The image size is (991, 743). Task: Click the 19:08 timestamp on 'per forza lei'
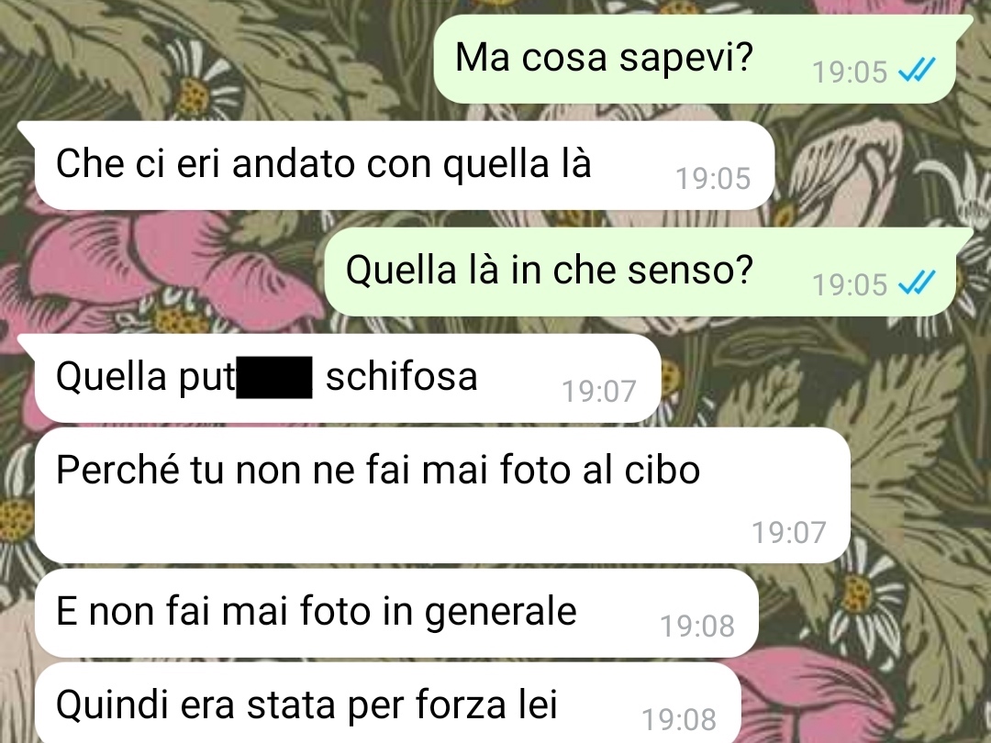click(x=679, y=720)
